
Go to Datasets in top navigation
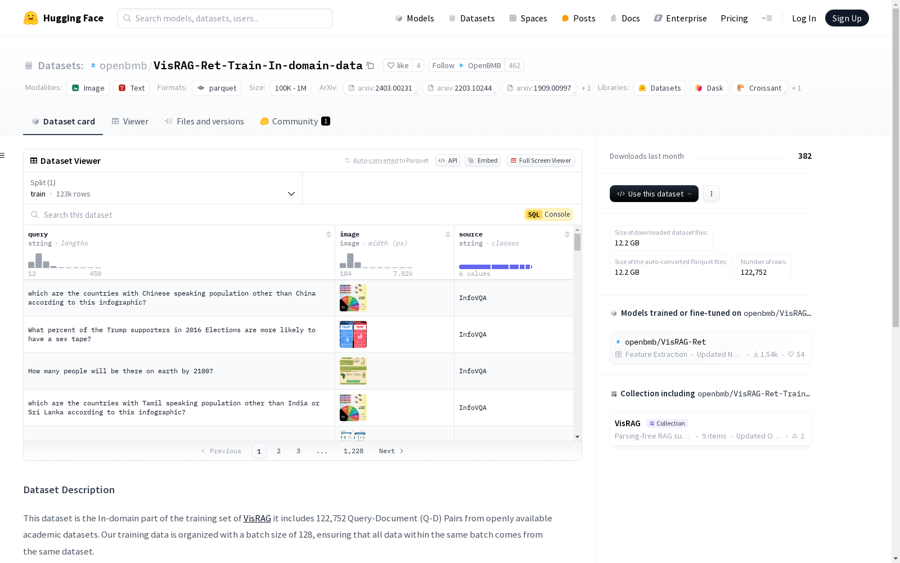[x=471, y=18]
